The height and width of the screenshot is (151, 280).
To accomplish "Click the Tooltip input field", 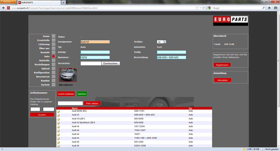I will 171,52.
